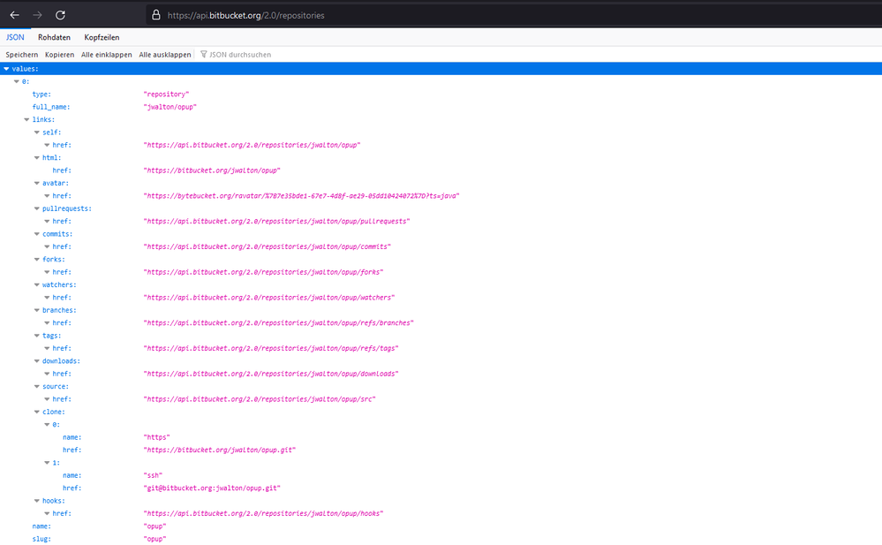Reload the page with the refresh icon

click(x=60, y=15)
